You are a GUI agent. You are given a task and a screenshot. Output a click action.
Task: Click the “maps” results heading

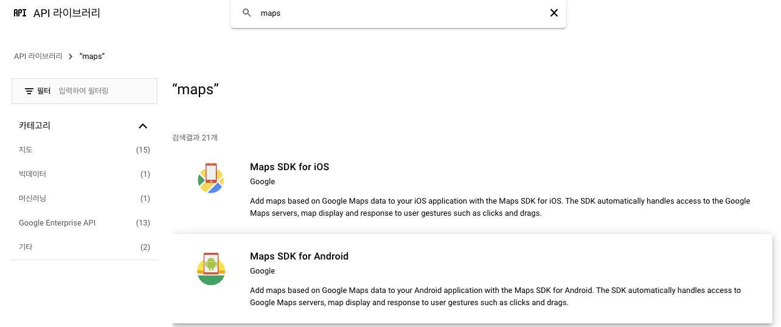pyautogui.click(x=195, y=89)
